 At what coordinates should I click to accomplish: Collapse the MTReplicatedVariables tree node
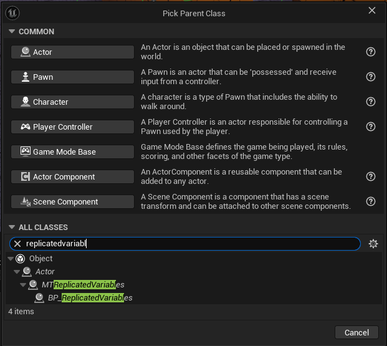[23, 285]
